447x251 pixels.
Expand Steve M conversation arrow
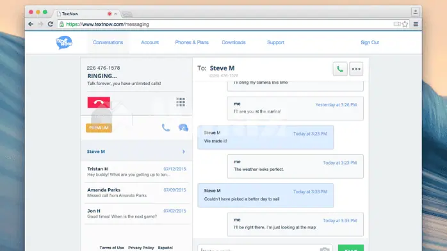[x=184, y=152]
